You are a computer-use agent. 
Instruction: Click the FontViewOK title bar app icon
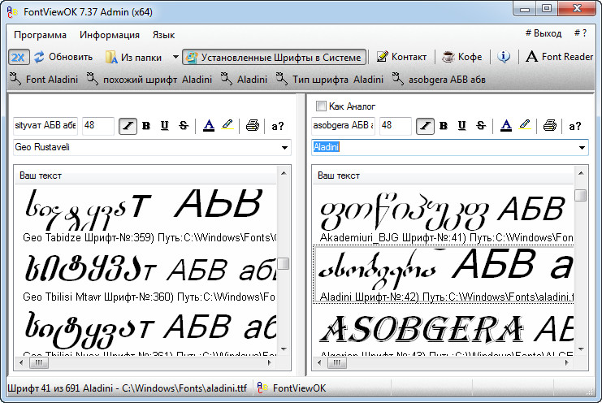(x=12, y=12)
